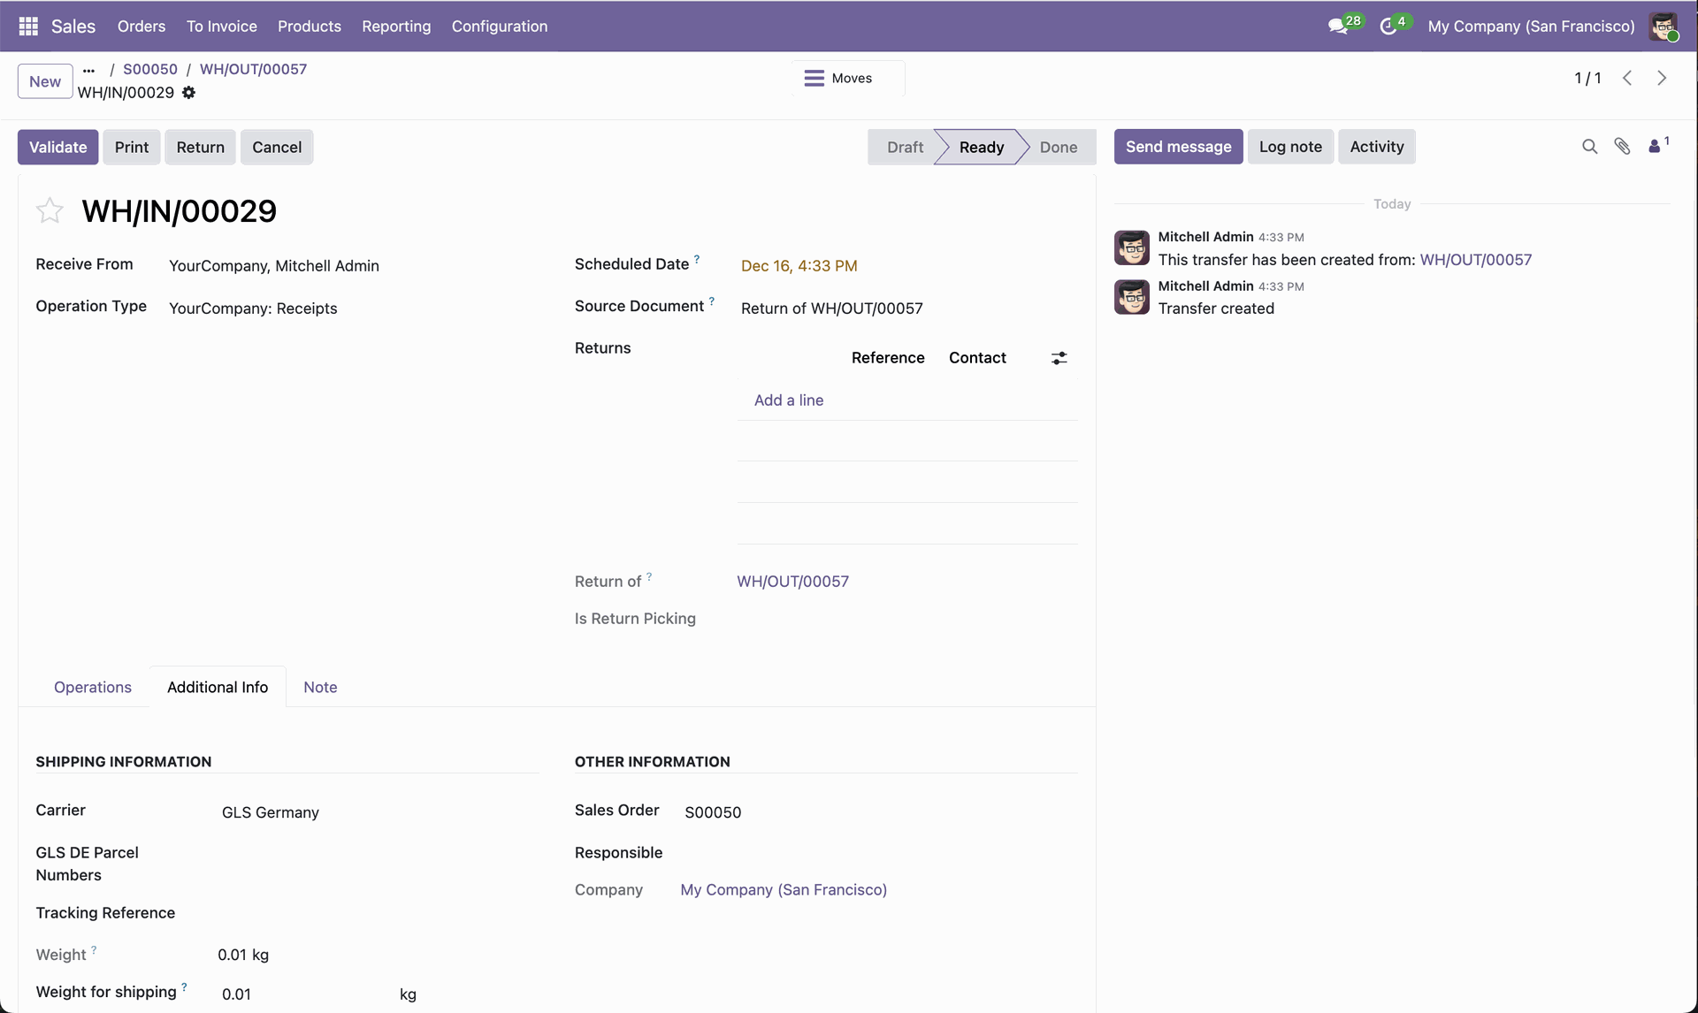
Task: Open the Note tab
Action: [320, 687]
